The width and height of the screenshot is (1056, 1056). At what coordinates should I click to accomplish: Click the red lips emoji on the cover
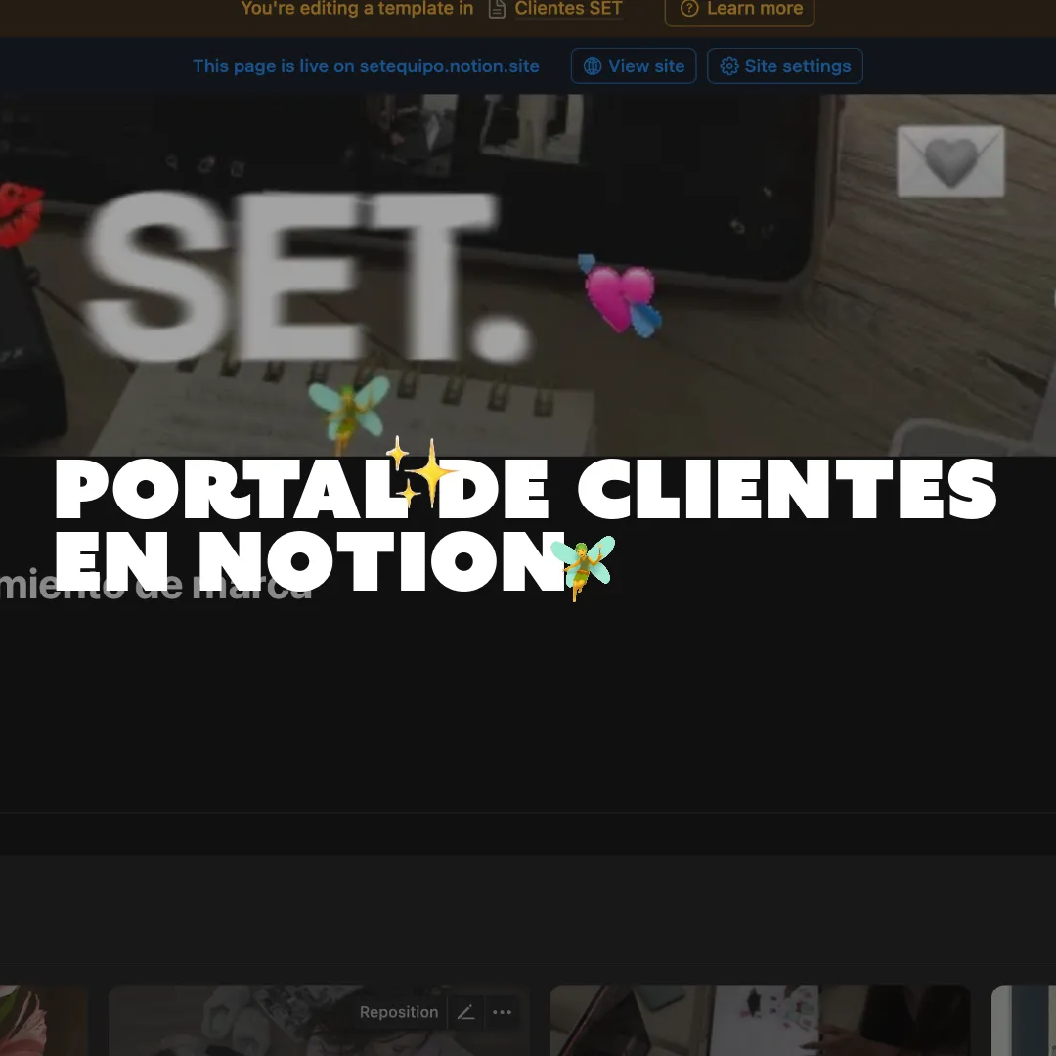(x=20, y=213)
